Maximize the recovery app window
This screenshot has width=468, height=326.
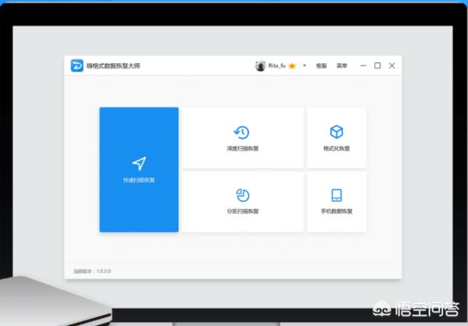378,66
